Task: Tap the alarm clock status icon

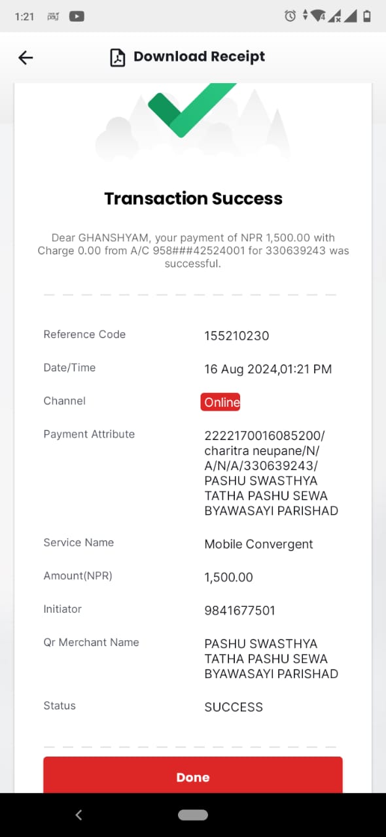Action: tap(290, 16)
